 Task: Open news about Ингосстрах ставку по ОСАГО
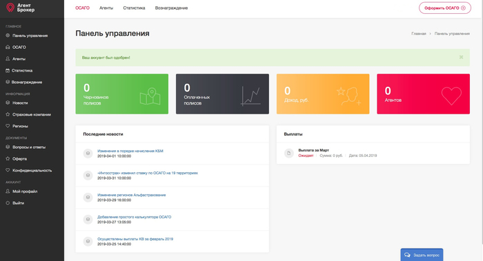click(x=148, y=173)
